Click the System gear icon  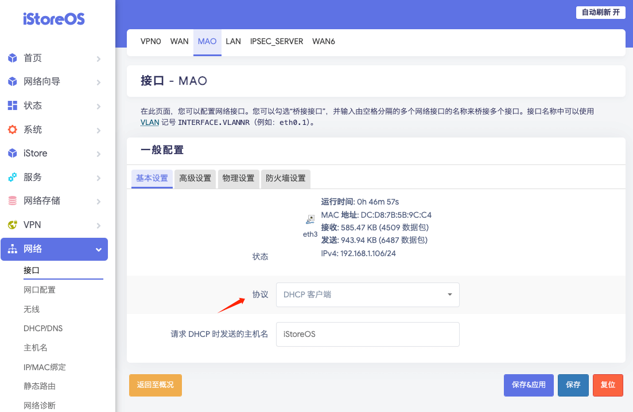click(13, 130)
